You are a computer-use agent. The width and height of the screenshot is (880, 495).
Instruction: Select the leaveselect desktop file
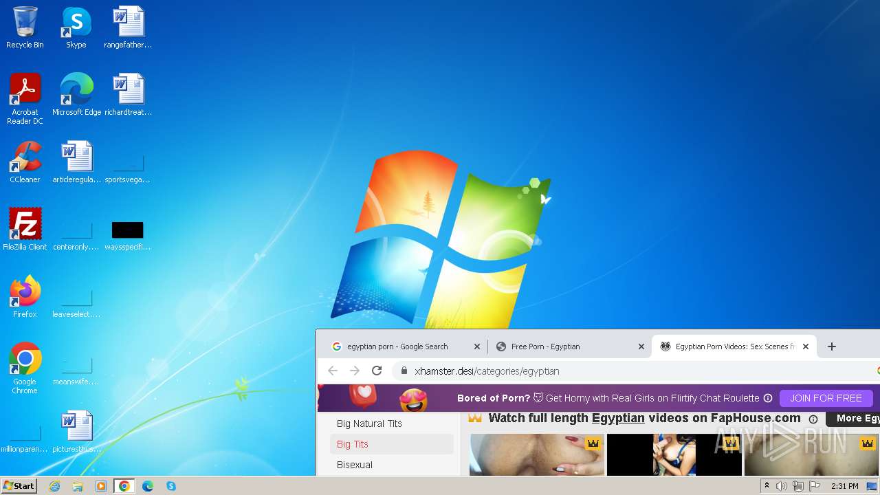point(76,303)
